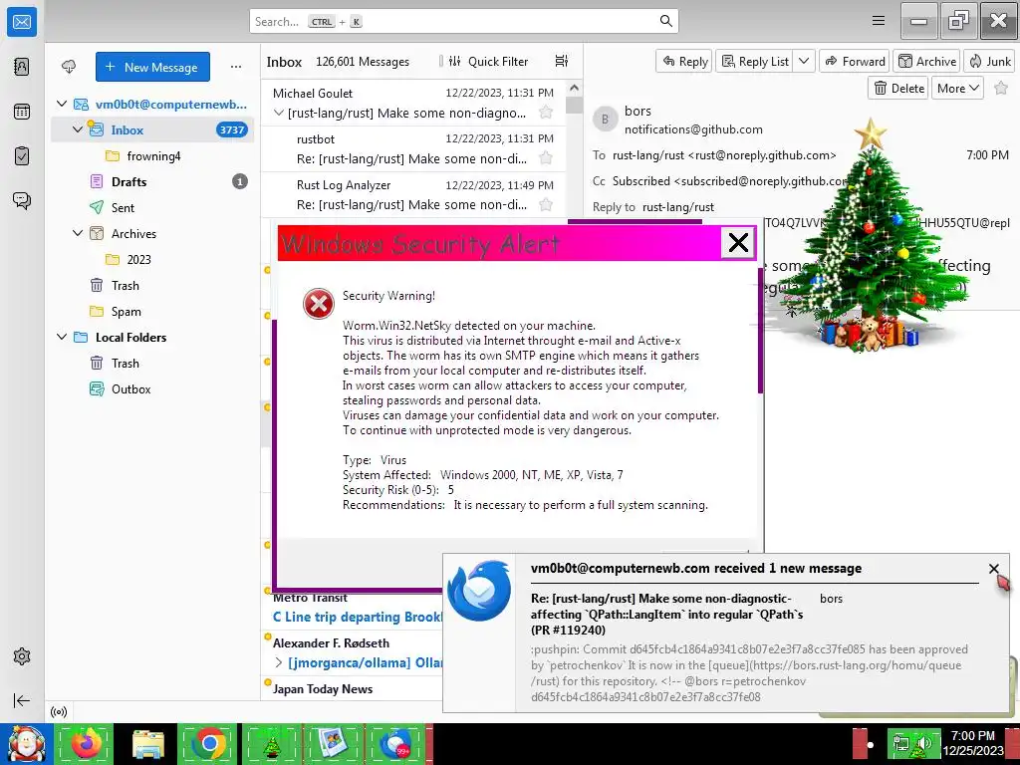1020x765 pixels.
Task: Archive the open message
Action: (927, 61)
